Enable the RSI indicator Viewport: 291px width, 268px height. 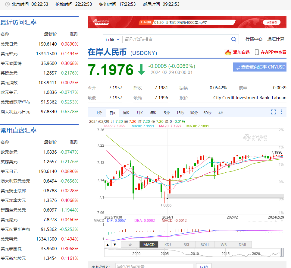pyautogui.click(x=186, y=244)
